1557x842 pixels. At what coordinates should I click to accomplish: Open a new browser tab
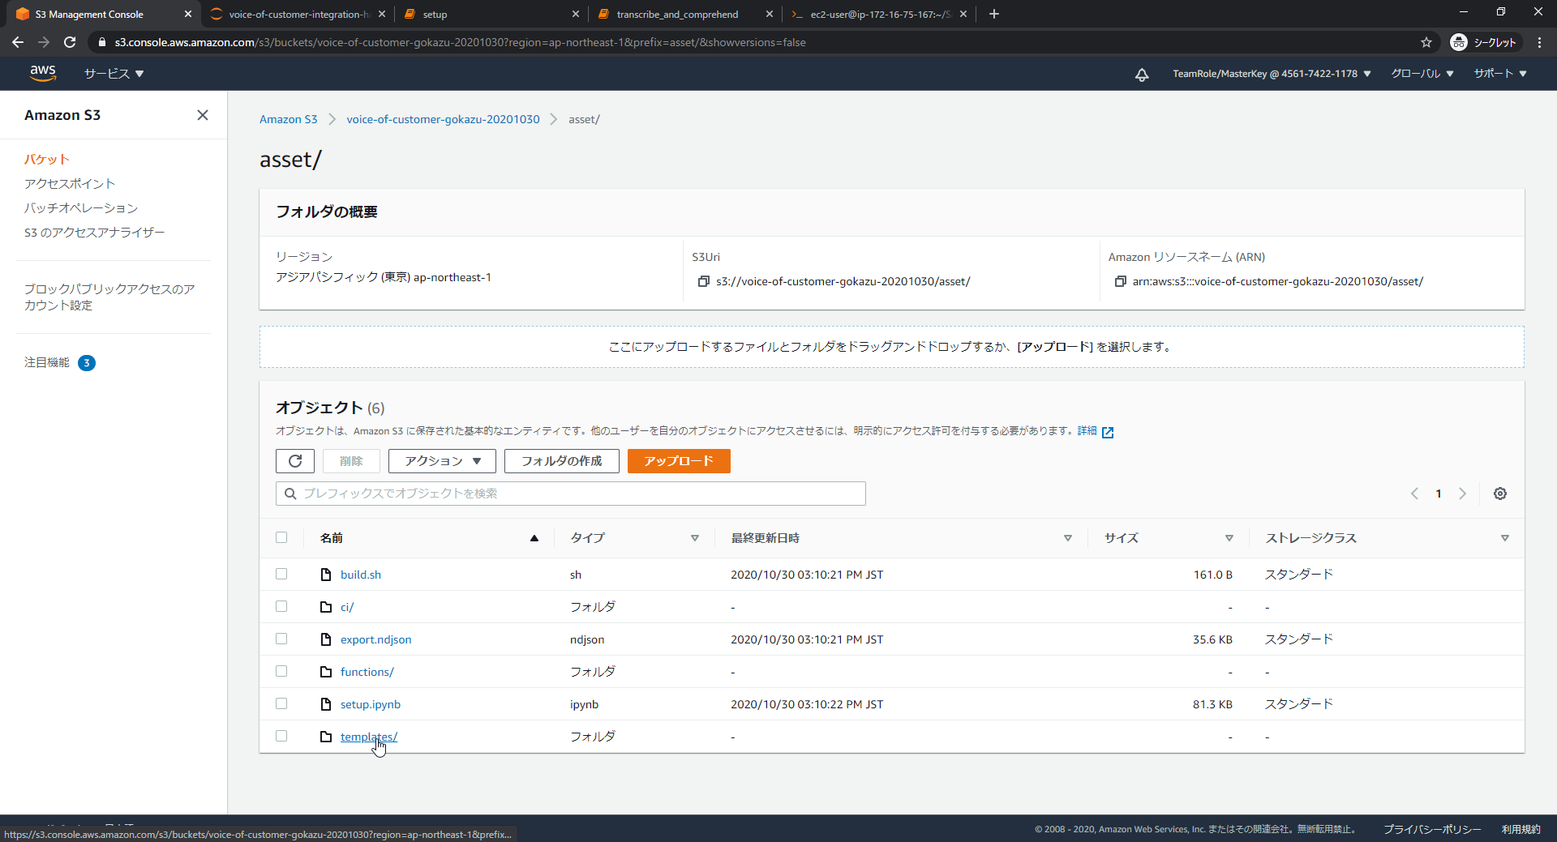[994, 14]
